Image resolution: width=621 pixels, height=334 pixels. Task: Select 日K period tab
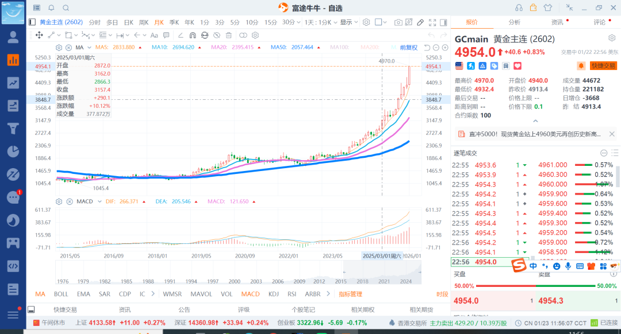[128, 22]
